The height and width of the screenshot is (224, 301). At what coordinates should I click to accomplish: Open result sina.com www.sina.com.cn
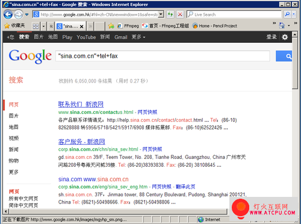(x=93, y=179)
